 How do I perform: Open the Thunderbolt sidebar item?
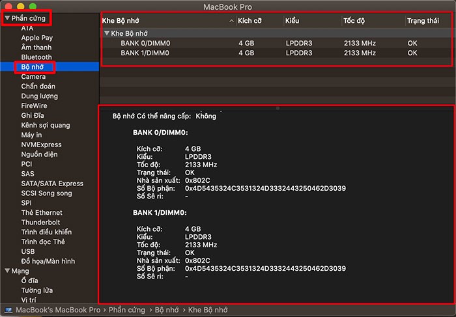click(42, 223)
